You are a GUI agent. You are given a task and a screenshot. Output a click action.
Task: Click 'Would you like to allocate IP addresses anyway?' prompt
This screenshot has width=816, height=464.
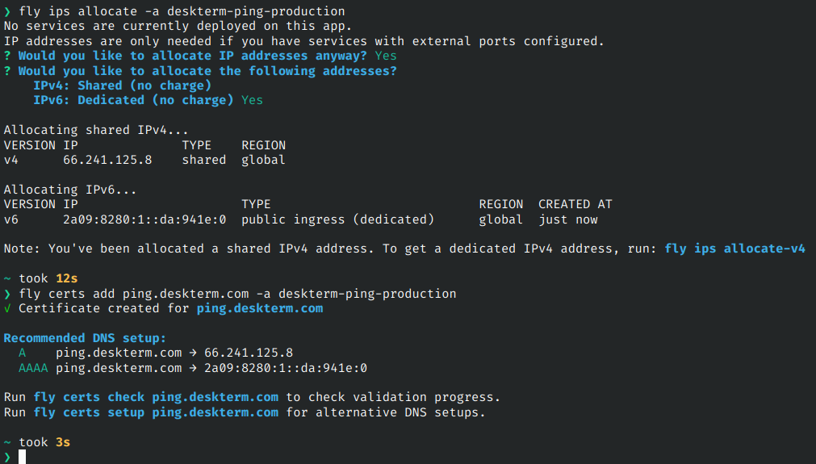(193, 56)
